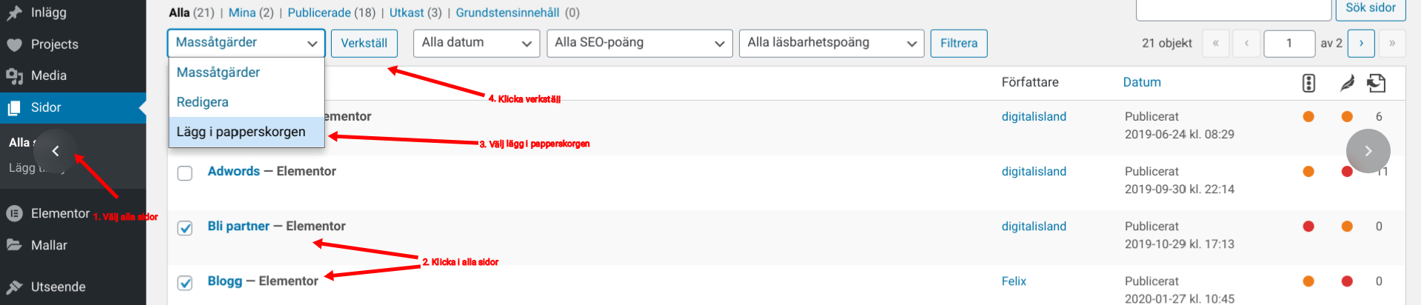Click the Projects heart icon
Viewport: 1421px width, 305px height.
[14, 44]
